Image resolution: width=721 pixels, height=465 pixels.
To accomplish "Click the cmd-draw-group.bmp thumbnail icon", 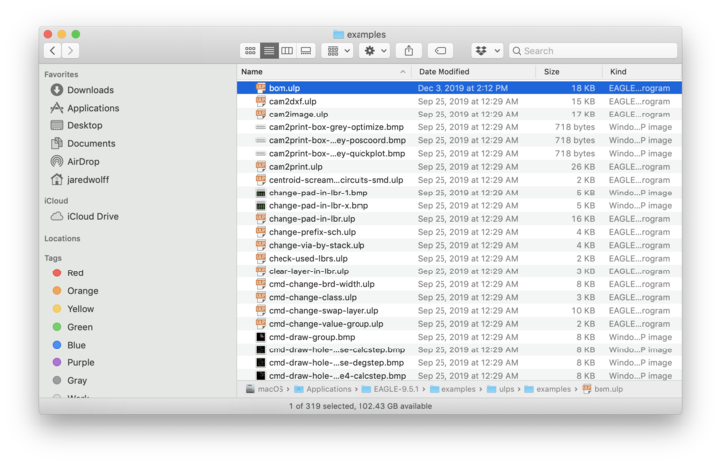I will pos(261,337).
